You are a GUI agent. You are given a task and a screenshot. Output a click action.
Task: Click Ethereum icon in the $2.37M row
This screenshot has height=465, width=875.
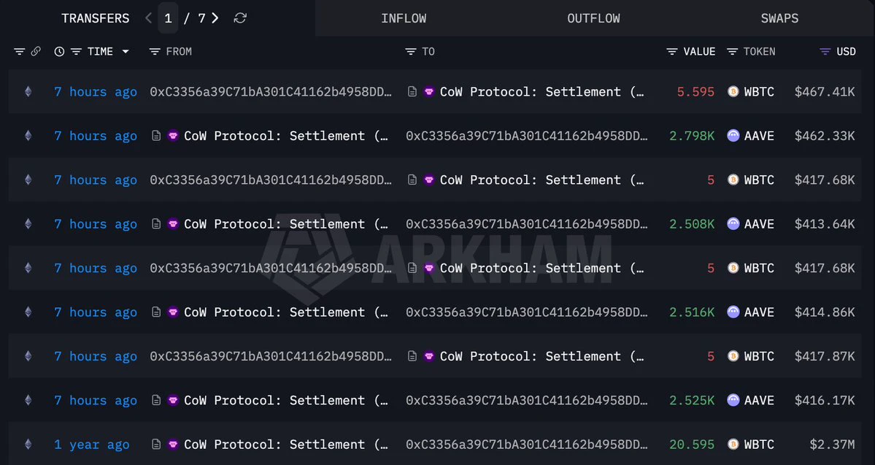(28, 445)
